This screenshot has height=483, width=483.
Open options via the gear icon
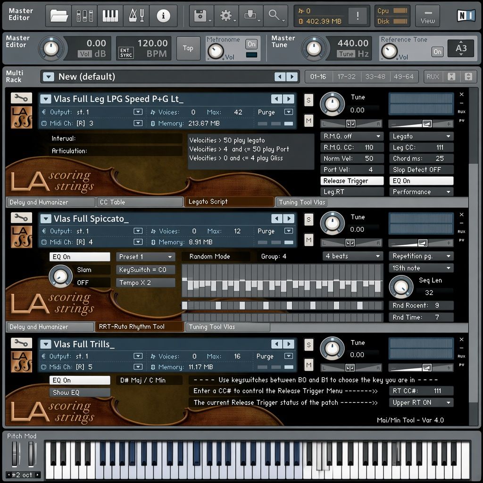click(226, 16)
